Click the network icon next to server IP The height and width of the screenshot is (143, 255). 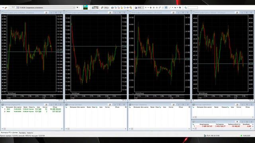[205, 135]
